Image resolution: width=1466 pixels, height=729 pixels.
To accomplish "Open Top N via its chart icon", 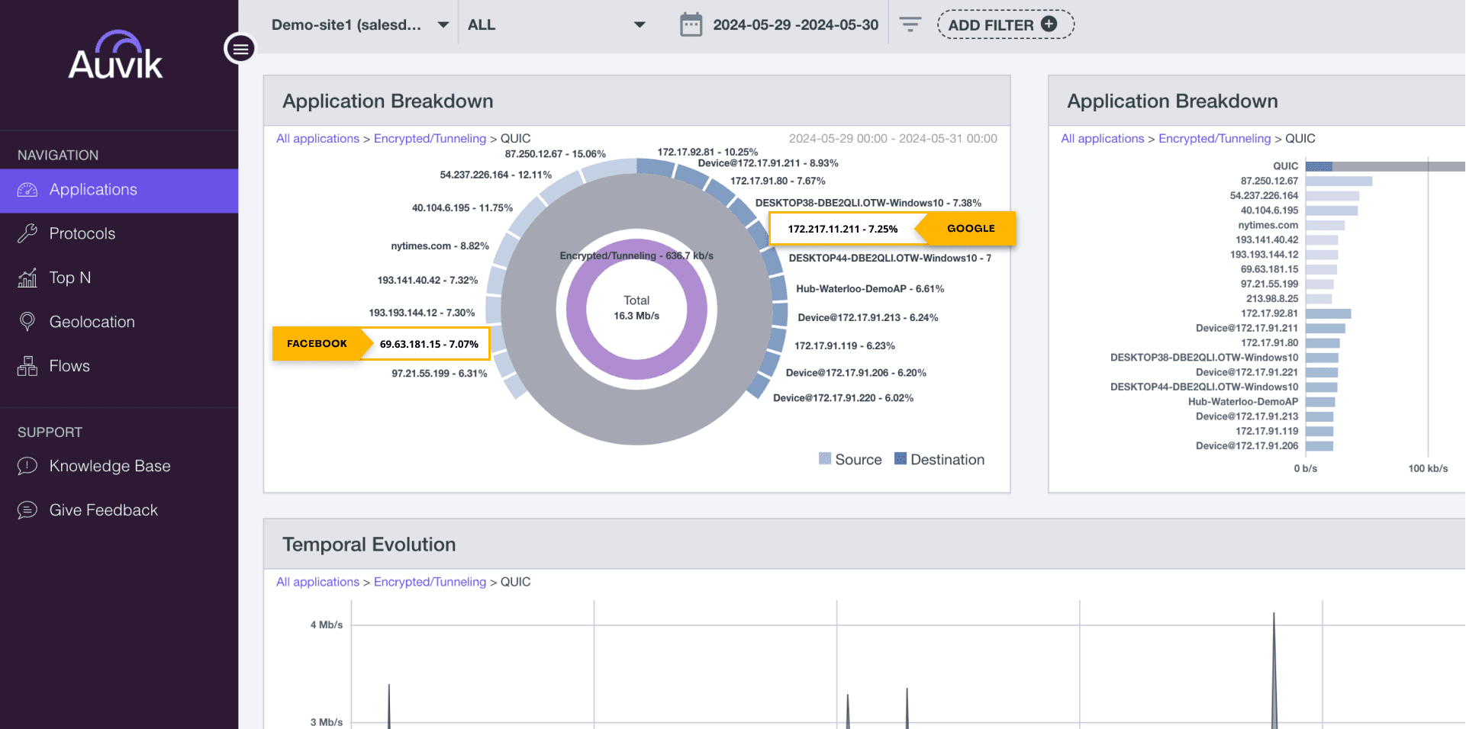I will [27, 278].
